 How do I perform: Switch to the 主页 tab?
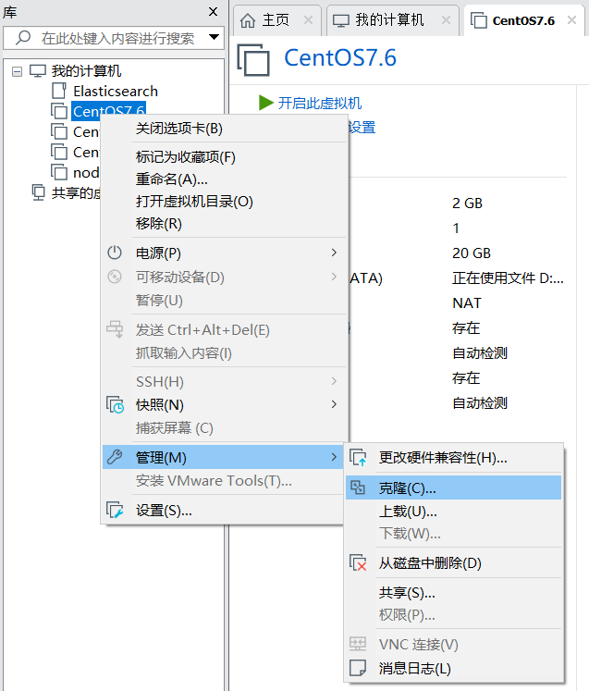coord(276,20)
